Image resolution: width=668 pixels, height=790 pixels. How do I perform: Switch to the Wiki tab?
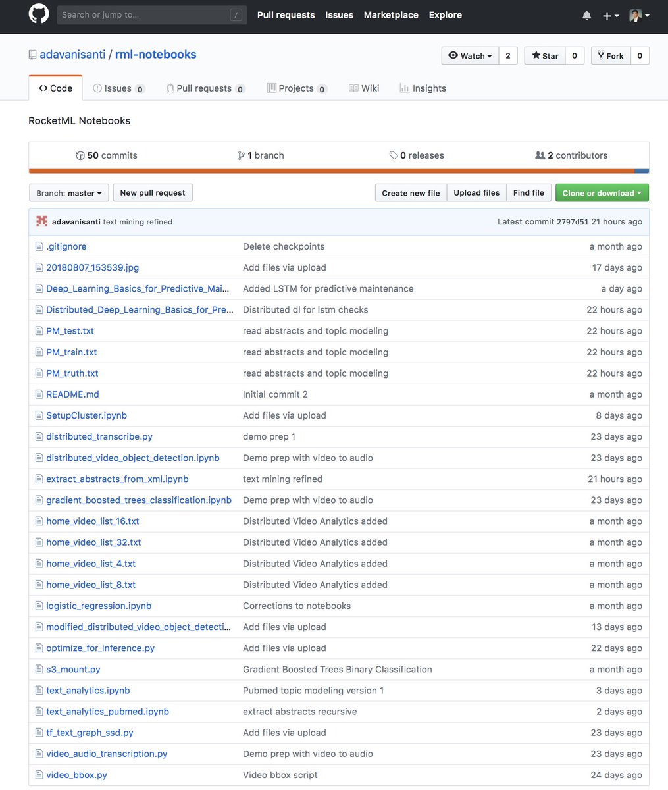[364, 88]
